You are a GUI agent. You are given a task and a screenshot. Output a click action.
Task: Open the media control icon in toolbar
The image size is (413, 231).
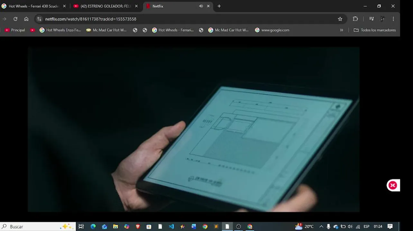click(x=372, y=19)
